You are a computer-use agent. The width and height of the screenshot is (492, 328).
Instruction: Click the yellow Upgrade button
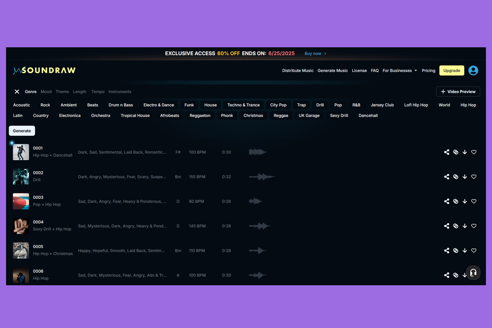pos(452,71)
